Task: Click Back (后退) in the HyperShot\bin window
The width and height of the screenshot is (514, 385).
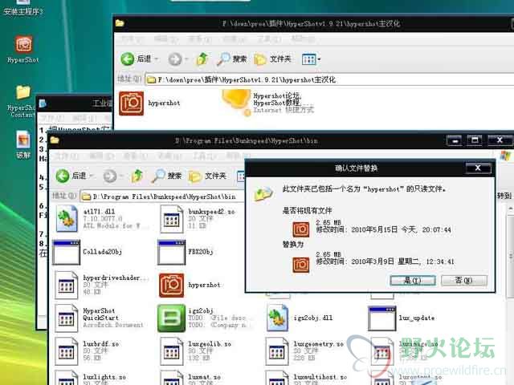Action: 71,176
